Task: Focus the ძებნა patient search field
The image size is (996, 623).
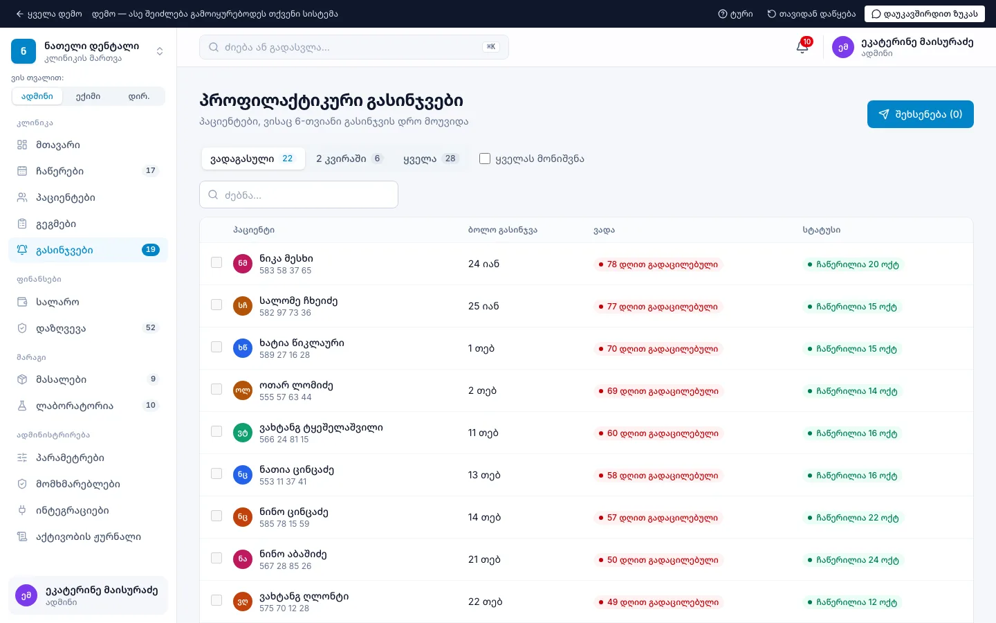Action: 299,195
